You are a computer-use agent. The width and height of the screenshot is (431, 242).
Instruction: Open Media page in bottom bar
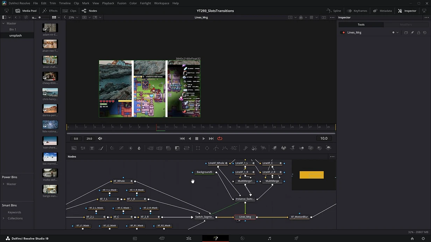135,238
